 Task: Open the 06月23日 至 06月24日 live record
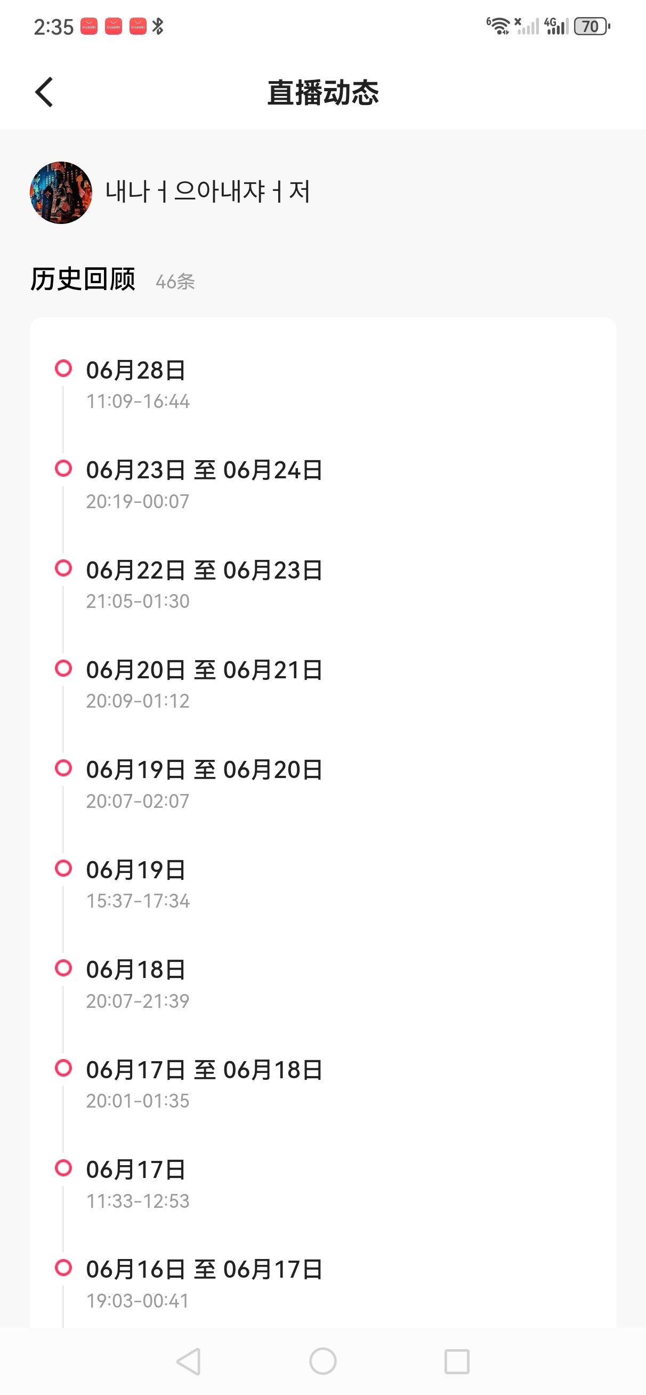tap(204, 485)
